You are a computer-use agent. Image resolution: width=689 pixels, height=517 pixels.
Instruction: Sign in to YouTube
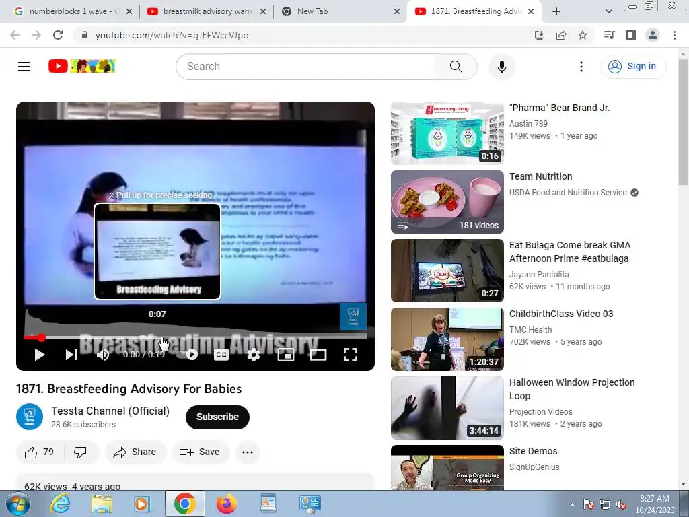(632, 67)
